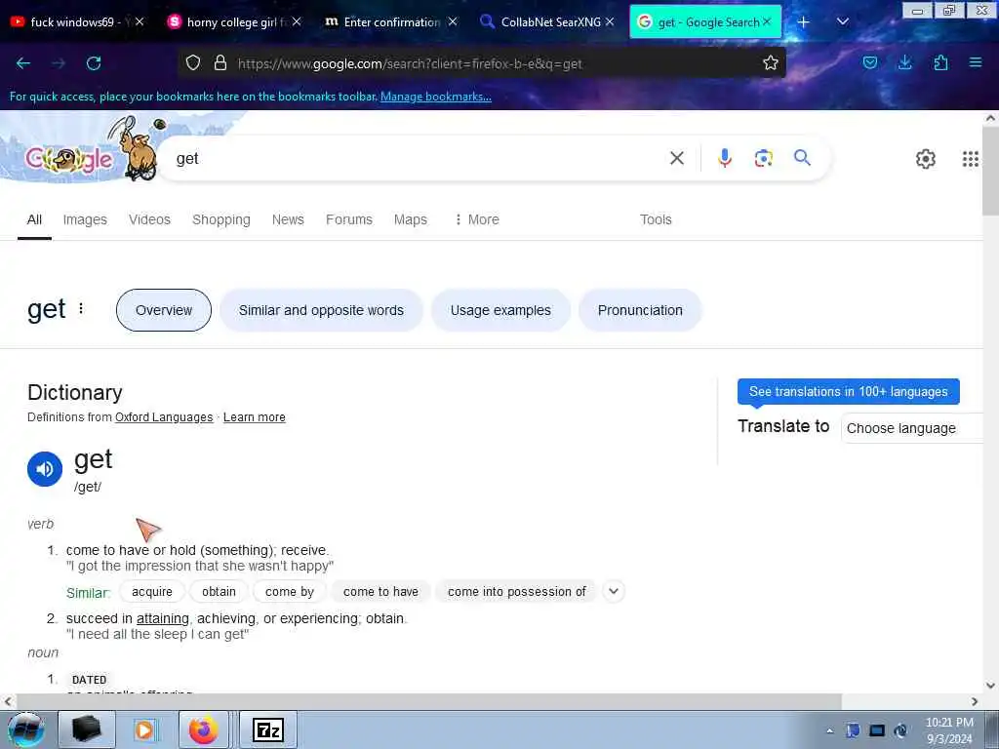Open the Windows Start orb
This screenshot has width=999, height=749.
tap(26, 729)
